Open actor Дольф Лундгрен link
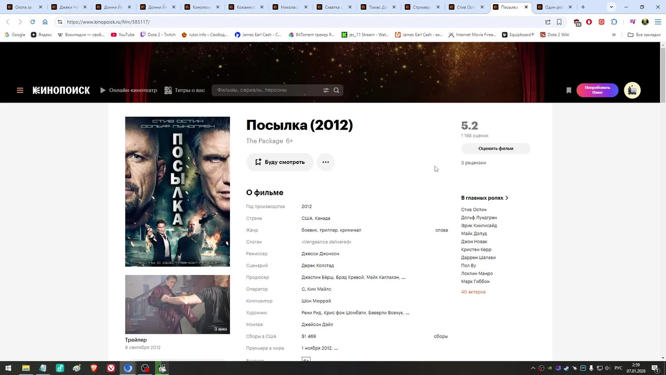 click(x=479, y=218)
